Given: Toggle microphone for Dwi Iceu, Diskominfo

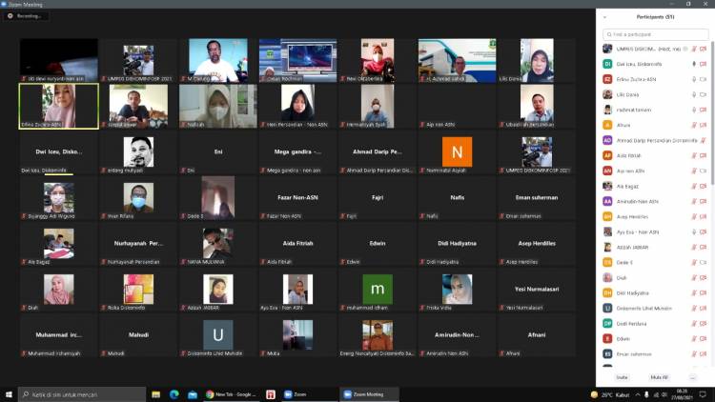Looking at the screenshot, I should coord(693,63).
